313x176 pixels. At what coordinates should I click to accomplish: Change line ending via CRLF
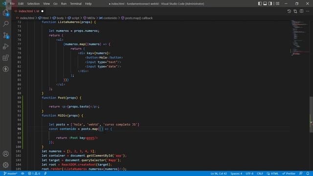click(260, 174)
